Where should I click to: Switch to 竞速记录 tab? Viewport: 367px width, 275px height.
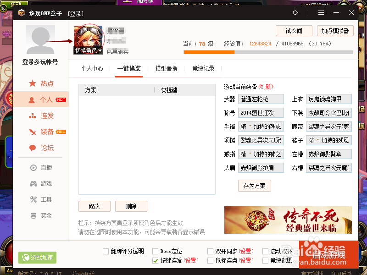point(203,68)
